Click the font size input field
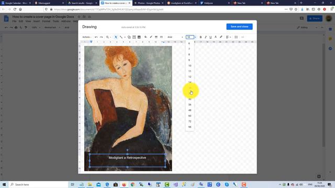This screenshot has height=188, width=335. click(189, 37)
